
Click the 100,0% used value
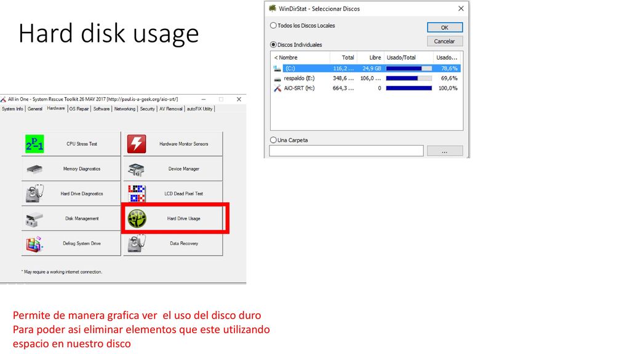[448, 88]
